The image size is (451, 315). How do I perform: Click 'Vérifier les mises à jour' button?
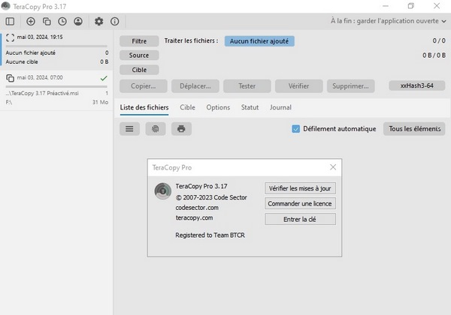pos(300,188)
